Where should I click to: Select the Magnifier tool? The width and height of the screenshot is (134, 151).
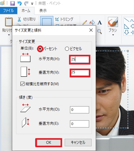pyautogui.click(x=99, y=32)
